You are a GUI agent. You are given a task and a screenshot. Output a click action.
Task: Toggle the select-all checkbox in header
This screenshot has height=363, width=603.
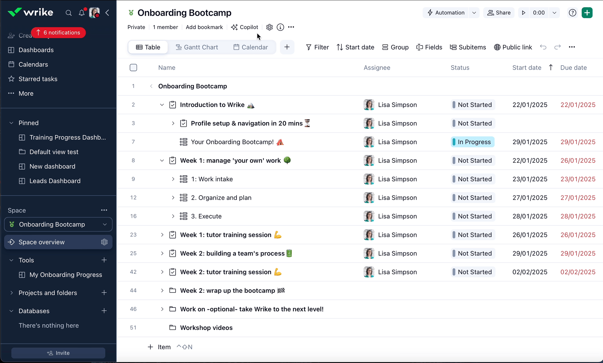click(x=133, y=68)
